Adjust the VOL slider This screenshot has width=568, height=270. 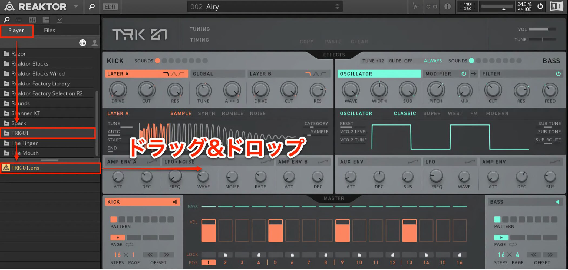[x=542, y=29]
